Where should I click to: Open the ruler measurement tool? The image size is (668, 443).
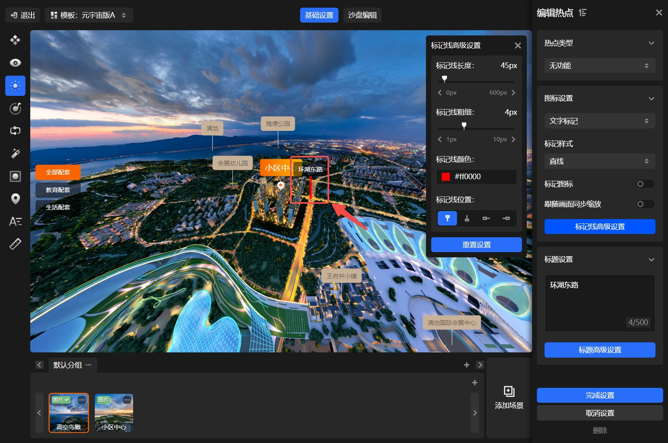click(15, 244)
